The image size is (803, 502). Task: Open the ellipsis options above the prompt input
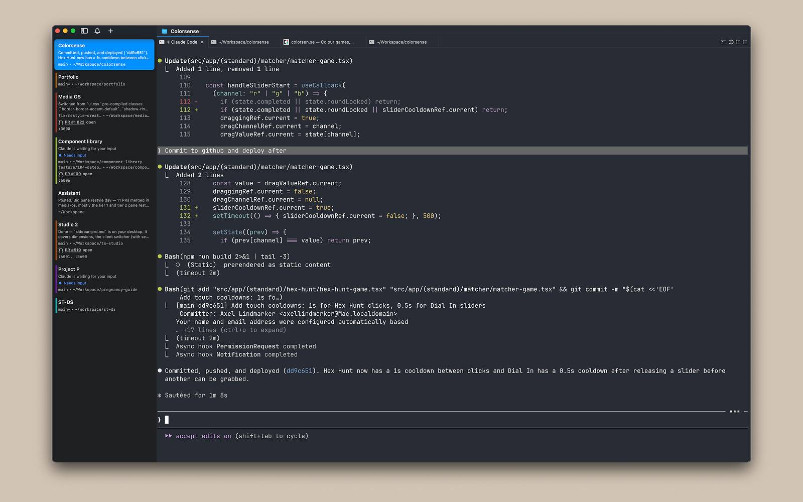click(735, 411)
